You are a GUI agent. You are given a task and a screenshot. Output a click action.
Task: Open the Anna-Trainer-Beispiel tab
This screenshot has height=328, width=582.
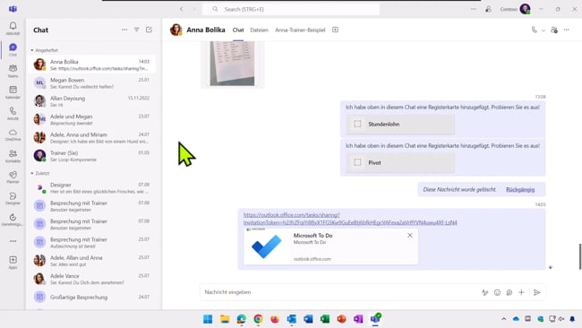click(300, 30)
